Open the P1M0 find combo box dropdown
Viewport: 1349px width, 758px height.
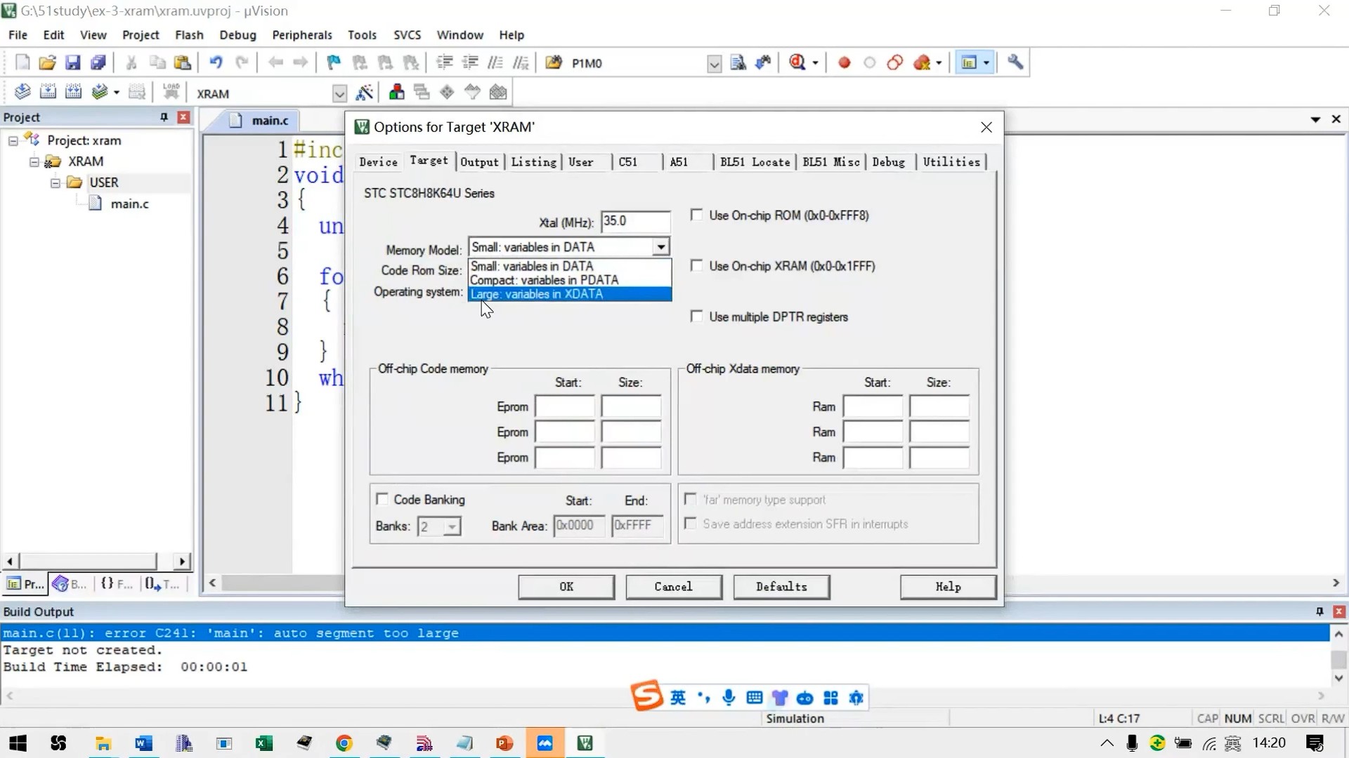tap(714, 64)
